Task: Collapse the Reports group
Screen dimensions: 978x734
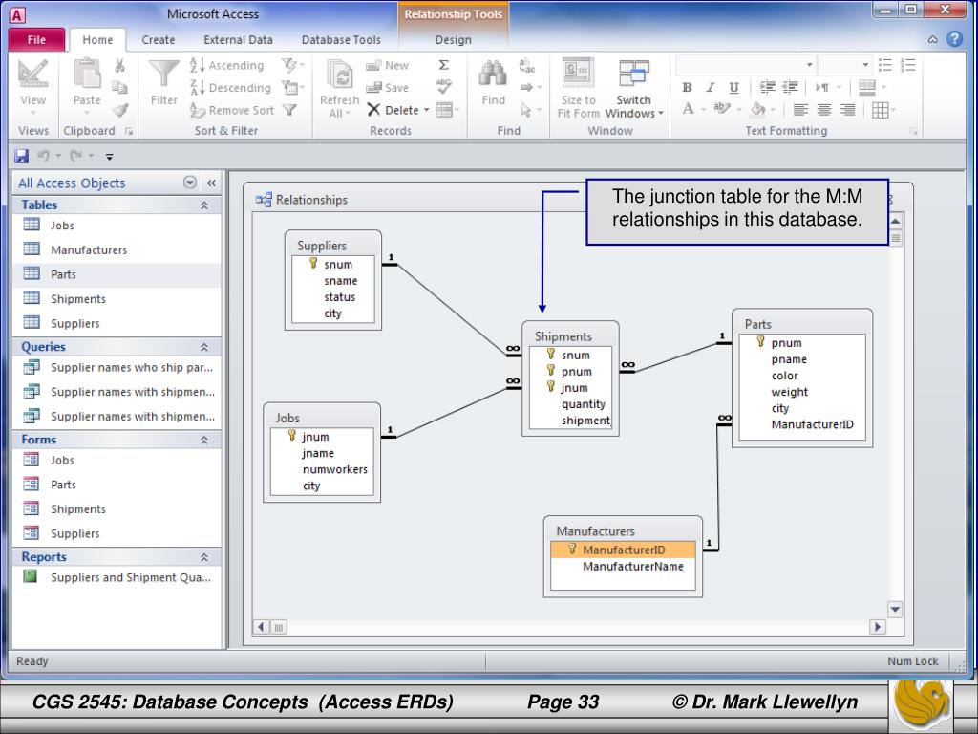Action: (204, 557)
